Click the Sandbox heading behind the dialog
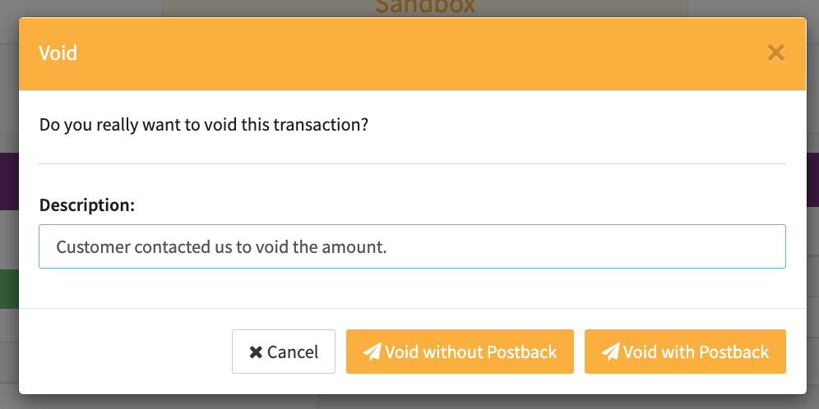The width and height of the screenshot is (819, 409). coord(424,7)
